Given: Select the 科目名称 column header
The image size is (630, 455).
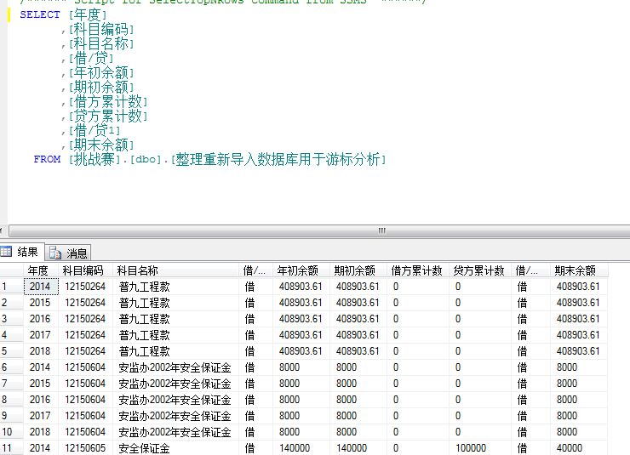Looking at the screenshot, I should click(x=176, y=270).
